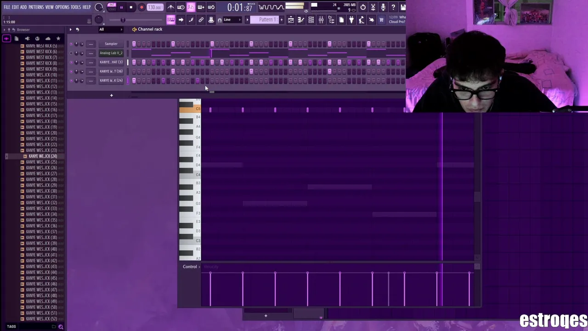Open the plugin picker plug icon

tap(351, 20)
